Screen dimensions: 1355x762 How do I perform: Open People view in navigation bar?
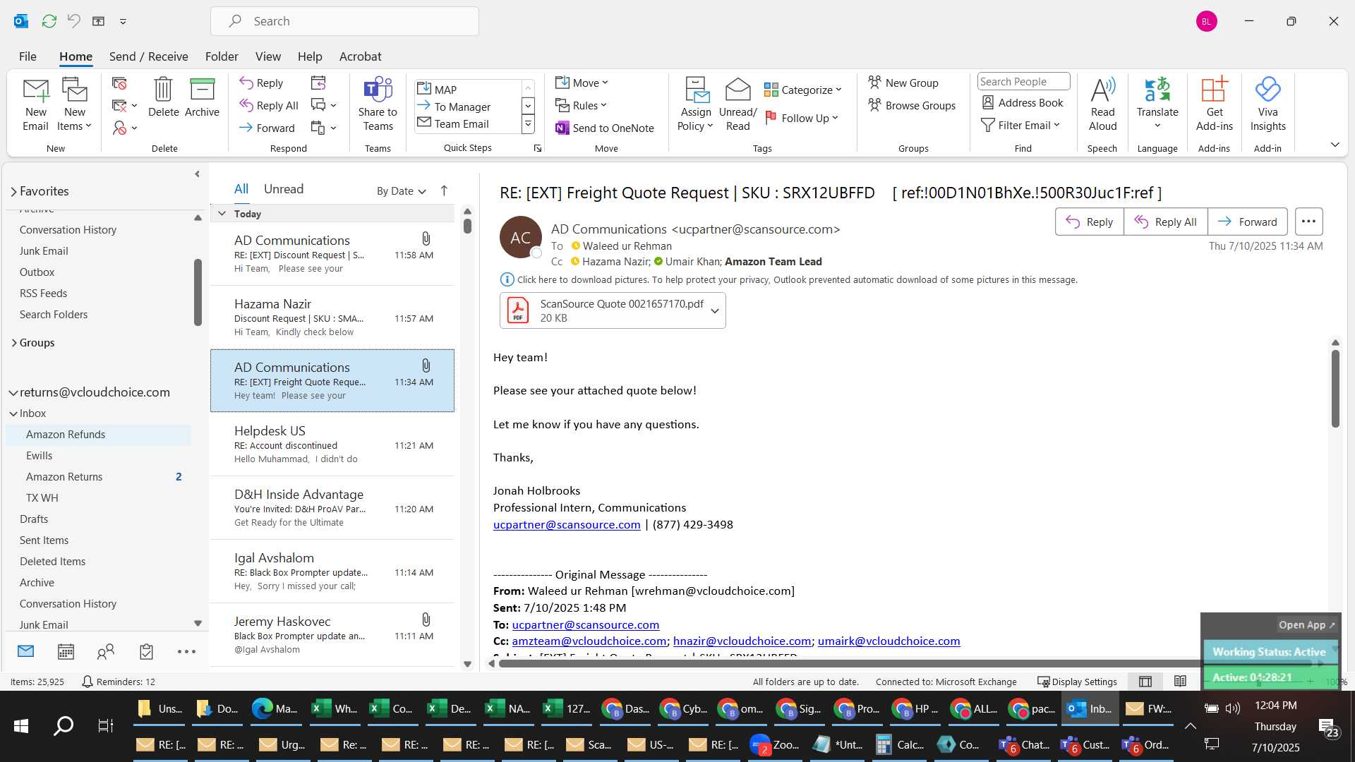[106, 651]
